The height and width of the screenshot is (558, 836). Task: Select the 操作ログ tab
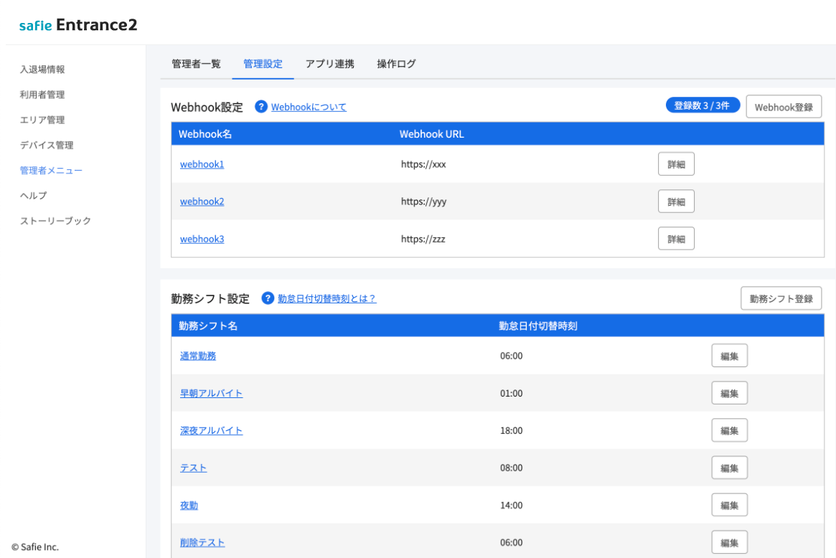click(x=396, y=63)
